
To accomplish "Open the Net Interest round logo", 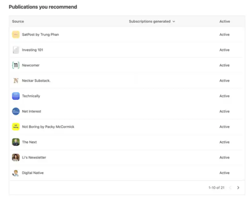I will click(16, 111).
